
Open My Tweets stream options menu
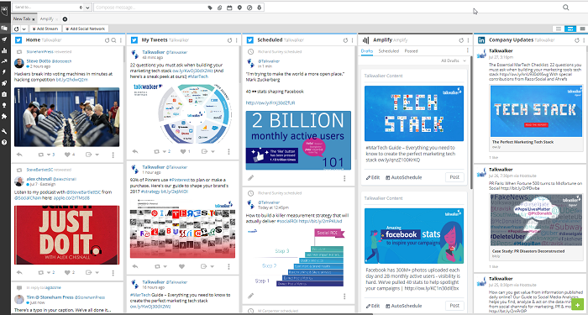click(236, 40)
